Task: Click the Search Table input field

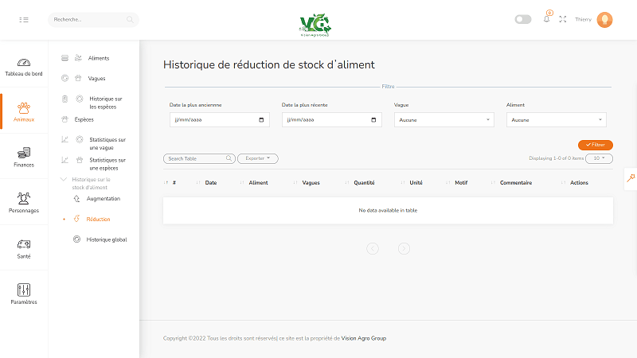Action: pyautogui.click(x=197, y=158)
